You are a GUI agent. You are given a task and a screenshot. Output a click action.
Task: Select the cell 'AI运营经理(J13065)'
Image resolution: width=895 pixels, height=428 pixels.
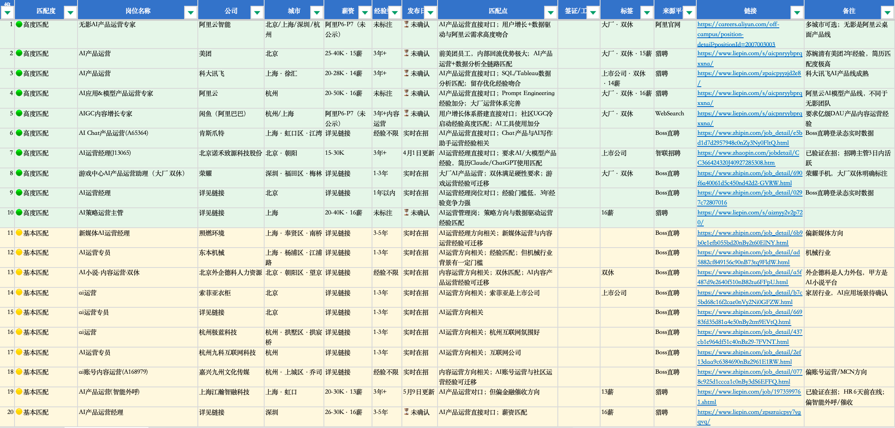point(137,158)
